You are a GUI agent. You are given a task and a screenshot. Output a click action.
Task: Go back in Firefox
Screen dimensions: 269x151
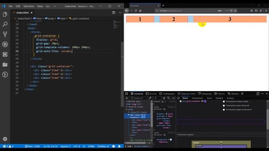[127, 10]
